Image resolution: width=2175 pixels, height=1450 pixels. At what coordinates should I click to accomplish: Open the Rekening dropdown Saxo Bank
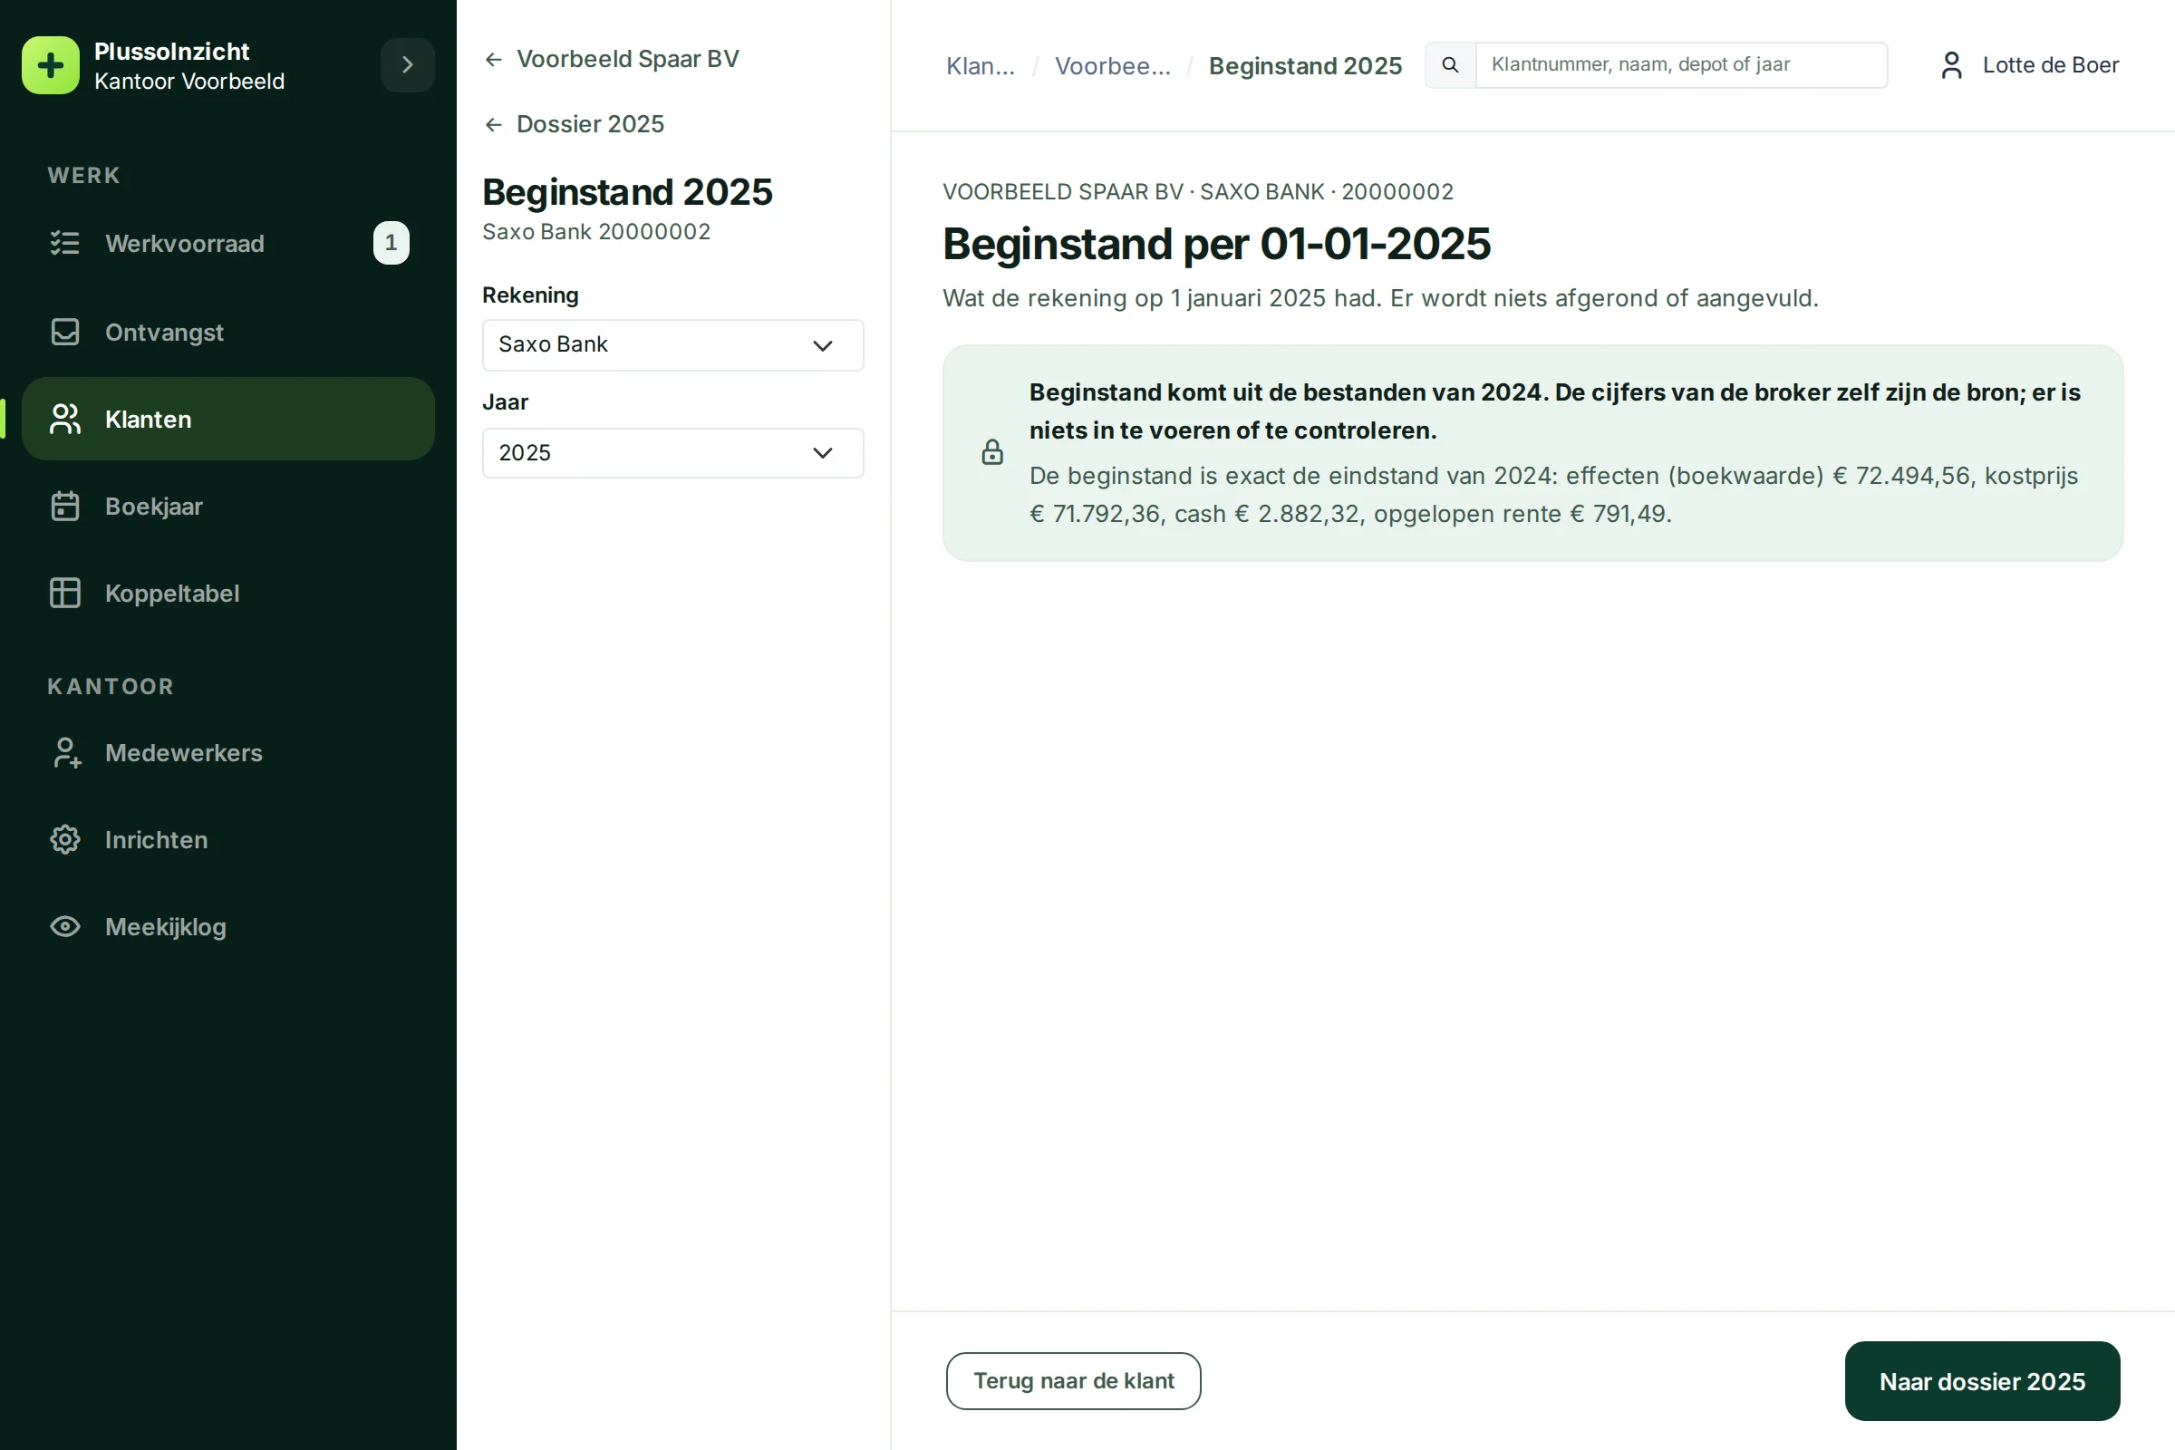[x=673, y=345]
